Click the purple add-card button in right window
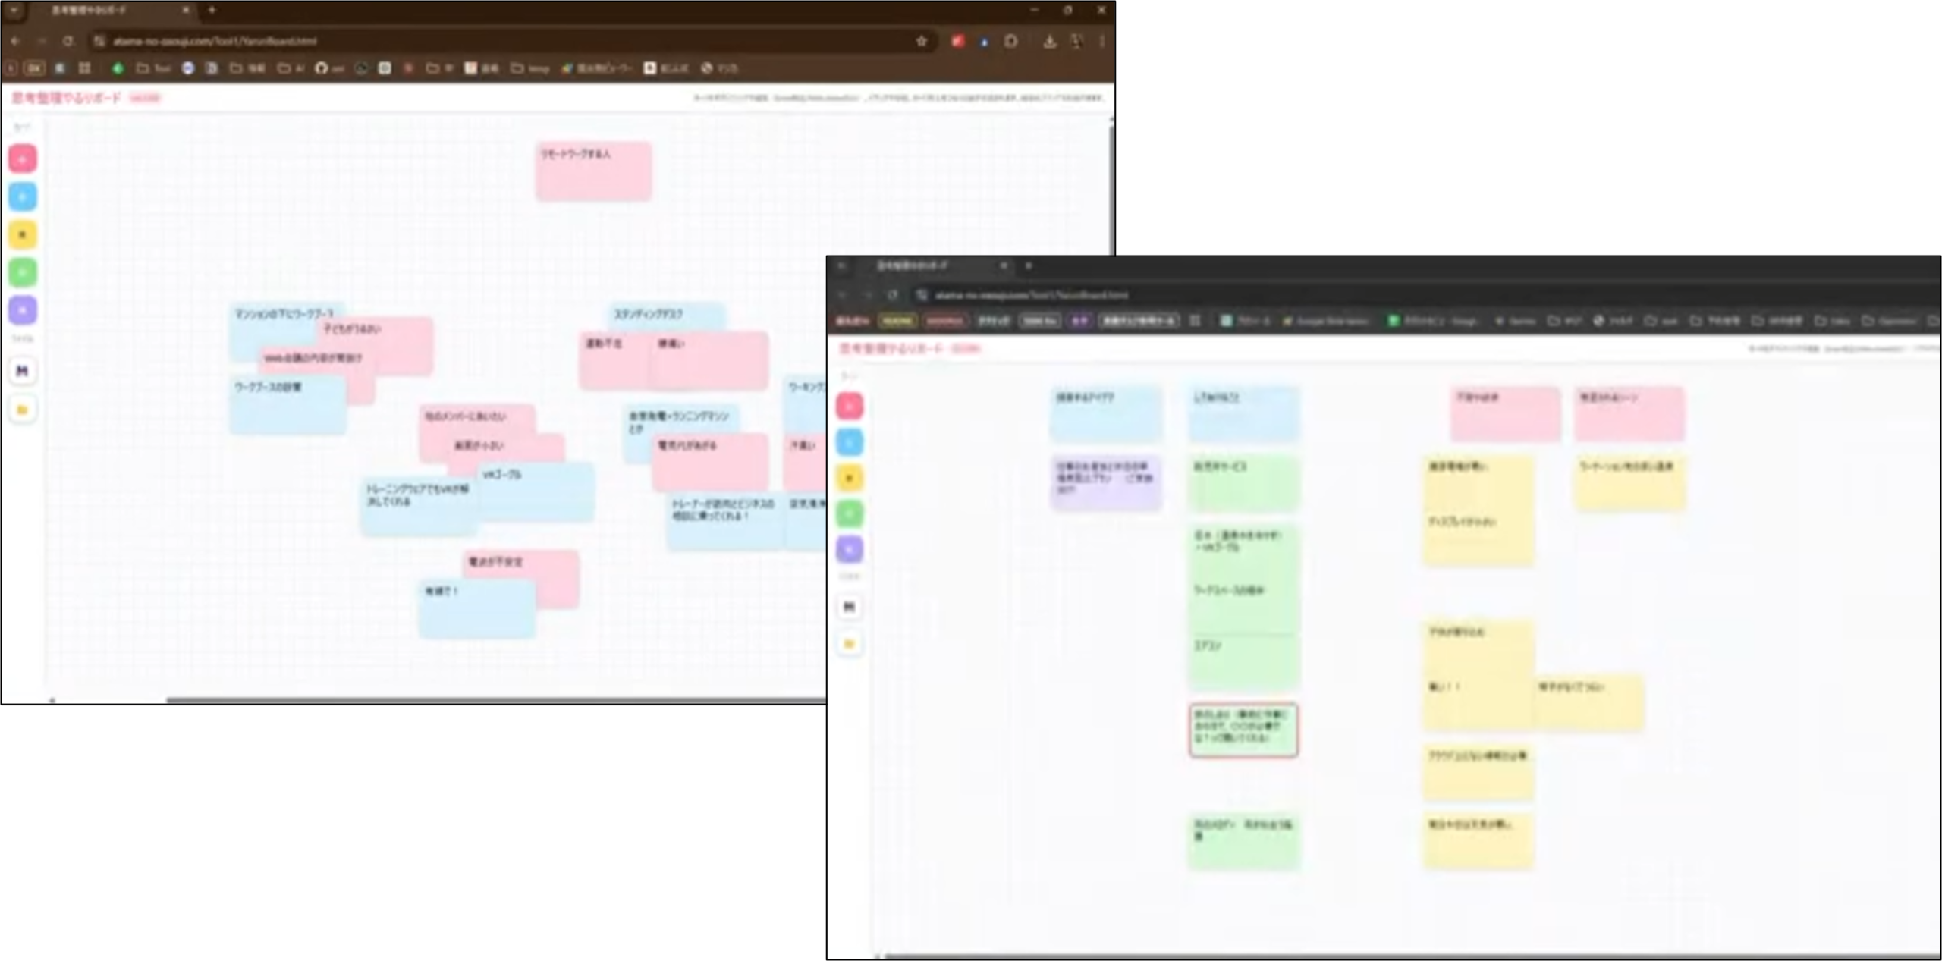 [850, 549]
